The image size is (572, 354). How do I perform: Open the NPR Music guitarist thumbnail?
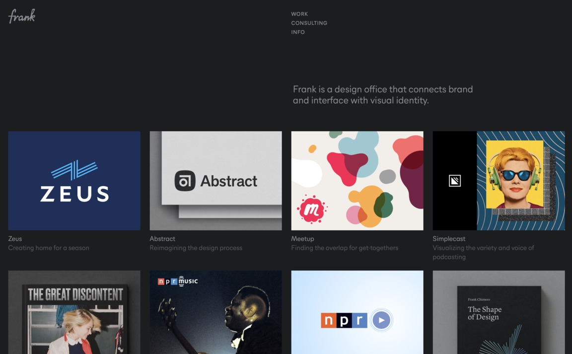coord(215,312)
